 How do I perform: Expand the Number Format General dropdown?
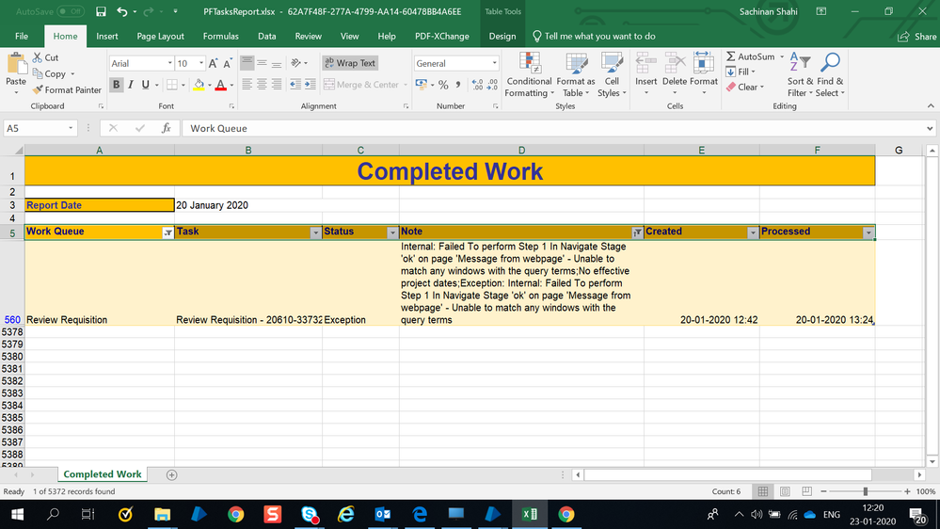[494, 63]
